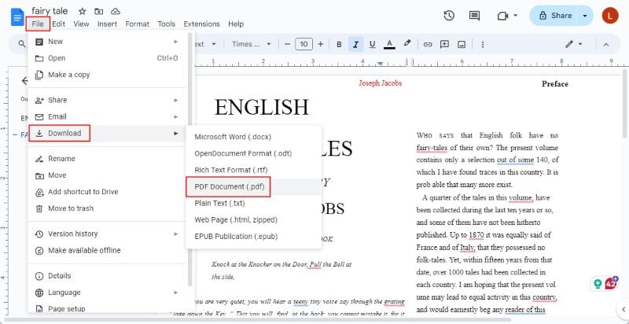Click the Google Docs home icon
This screenshot has height=324, width=629.
tap(17, 17)
